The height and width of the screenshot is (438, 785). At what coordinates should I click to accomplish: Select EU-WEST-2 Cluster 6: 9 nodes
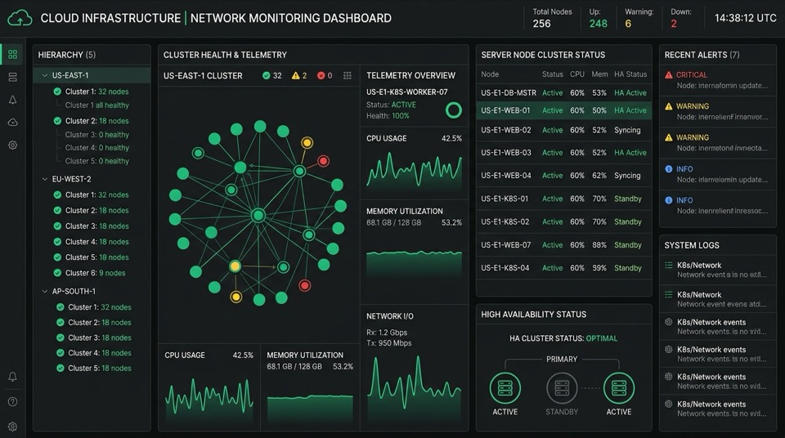pyautogui.click(x=91, y=273)
